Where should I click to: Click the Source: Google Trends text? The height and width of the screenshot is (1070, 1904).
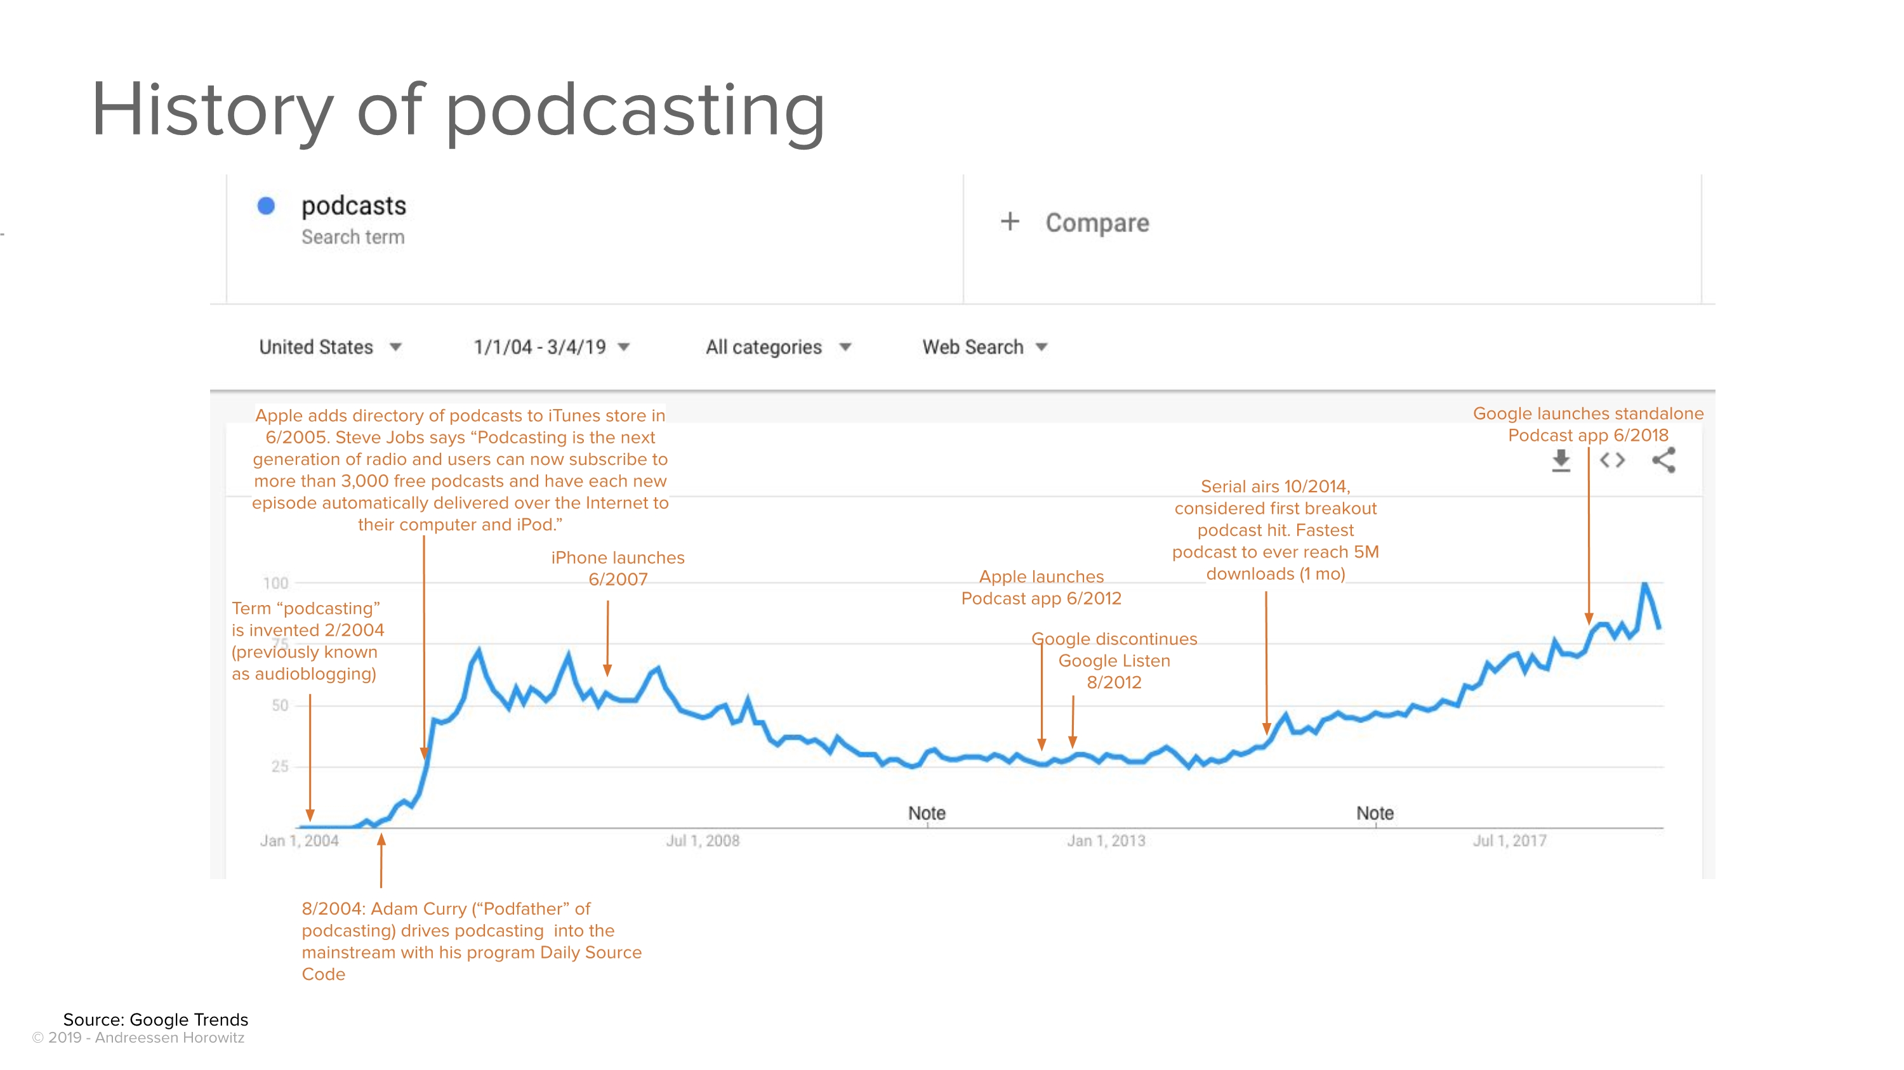(x=156, y=1019)
